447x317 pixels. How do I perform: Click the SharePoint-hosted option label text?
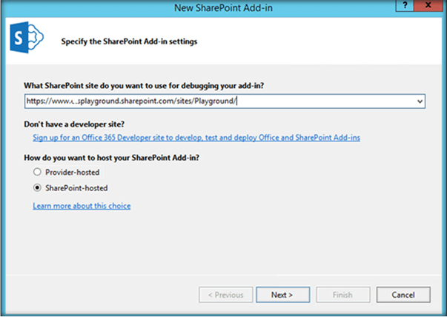coord(77,188)
